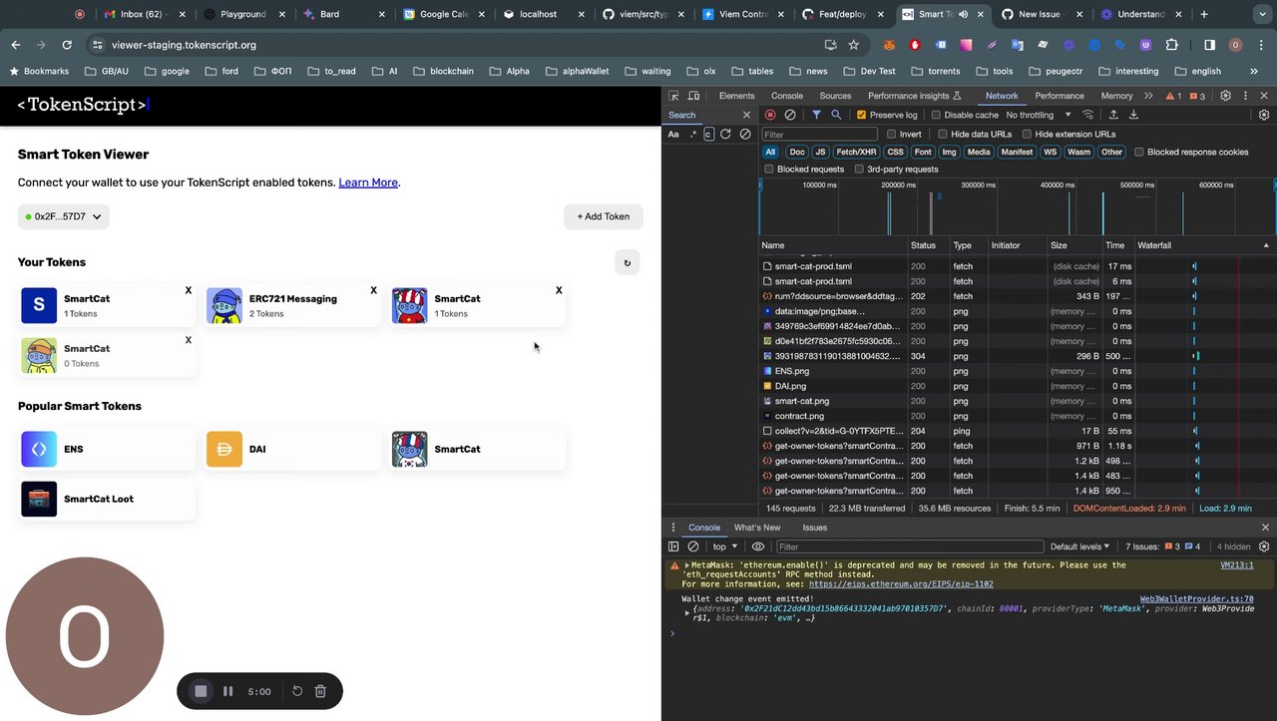Screen dimensions: 1277x721
Task: Toggle match case in Search panel
Action: point(673,134)
